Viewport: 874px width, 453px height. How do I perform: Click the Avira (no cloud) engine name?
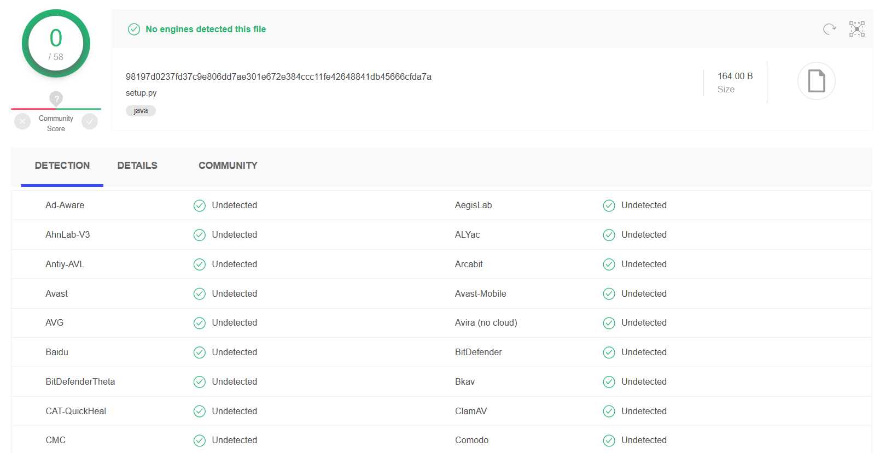(x=486, y=323)
